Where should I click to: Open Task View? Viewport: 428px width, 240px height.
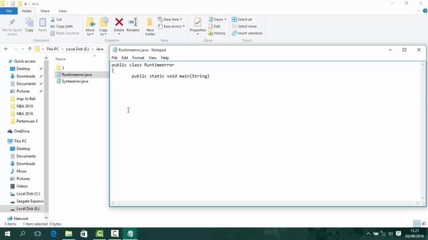[37, 234]
